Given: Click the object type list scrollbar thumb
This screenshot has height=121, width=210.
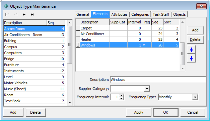Looking at the screenshot, I should pos(69,45).
